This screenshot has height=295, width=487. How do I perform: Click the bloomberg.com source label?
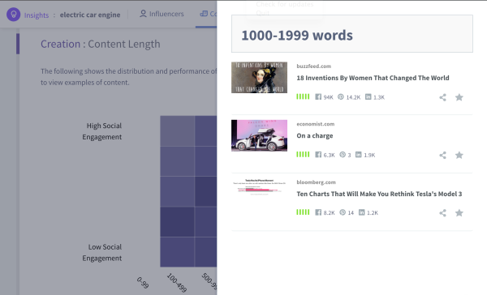click(x=317, y=182)
